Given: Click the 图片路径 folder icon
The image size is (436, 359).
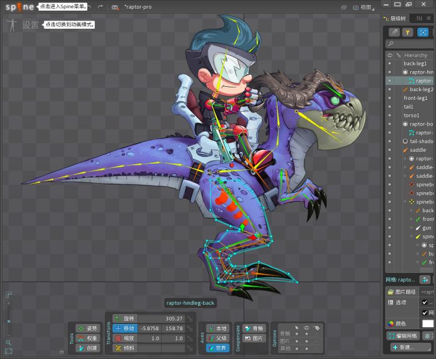Looking at the screenshot, I should tap(390, 292).
